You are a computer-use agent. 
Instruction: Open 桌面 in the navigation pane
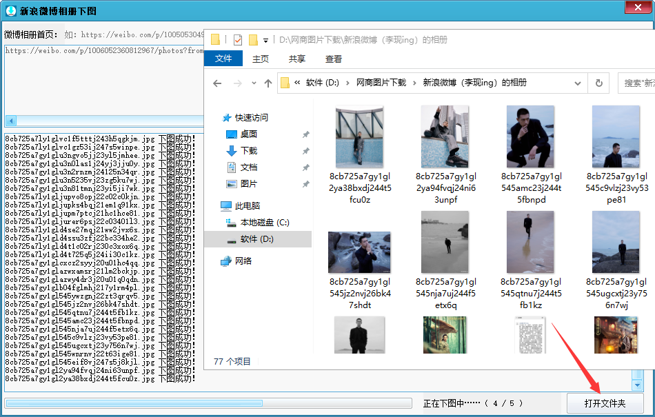[248, 134]
